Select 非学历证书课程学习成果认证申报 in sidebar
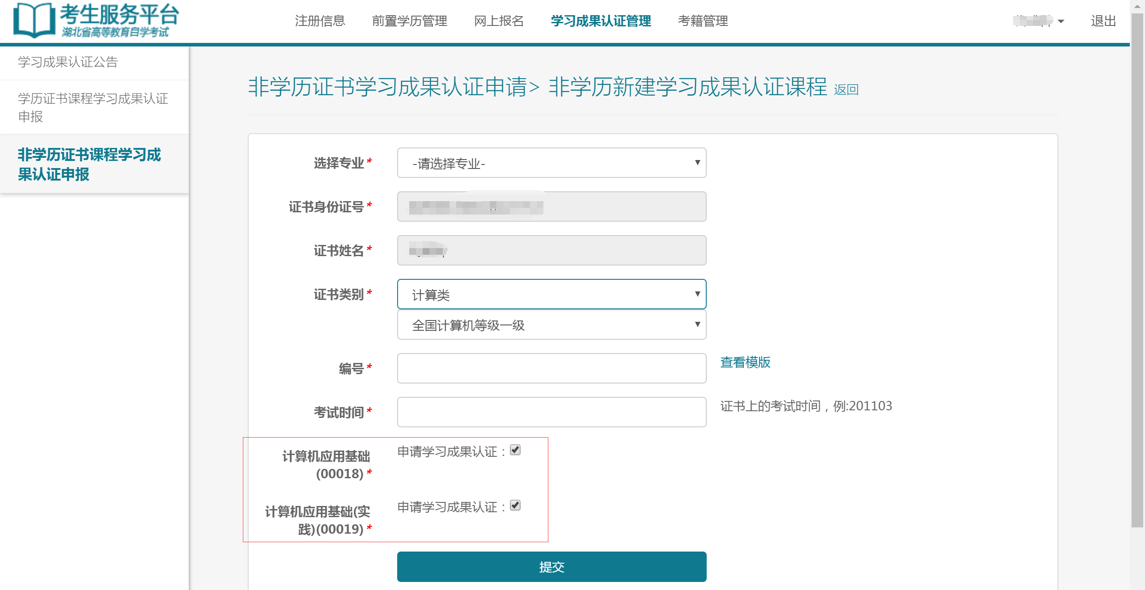 [89, 164]
